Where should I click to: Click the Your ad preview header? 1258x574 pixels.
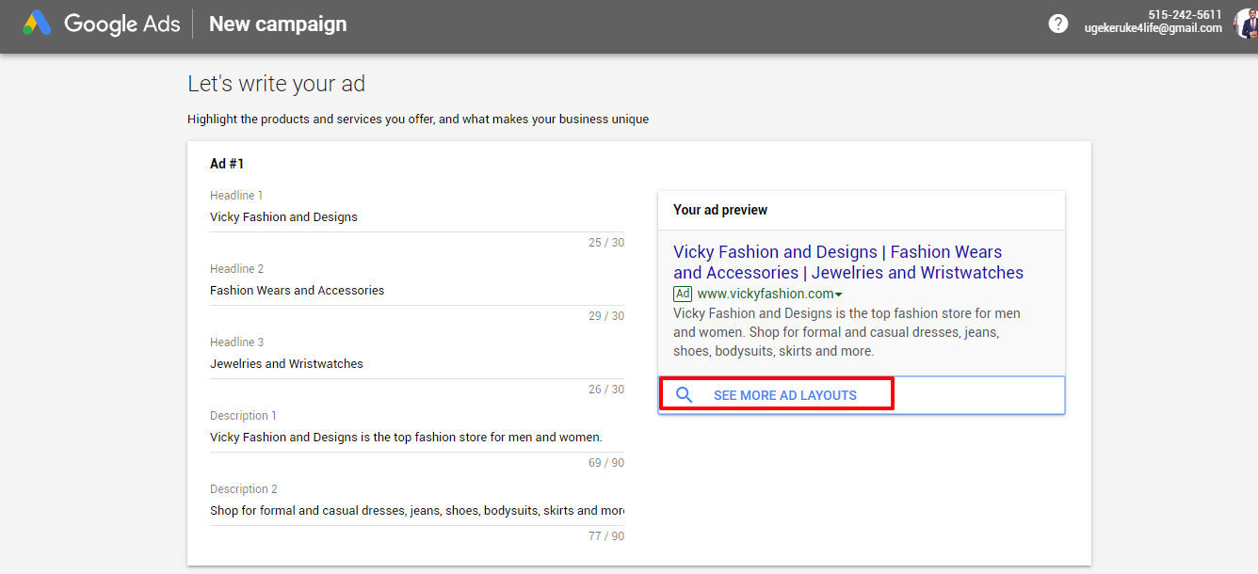pos(720,210)
